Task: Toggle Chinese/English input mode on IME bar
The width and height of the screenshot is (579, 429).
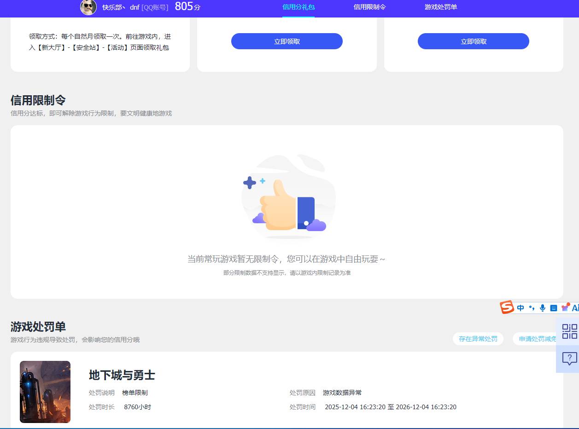Action: pyautogui.click(x=521, y=307)
